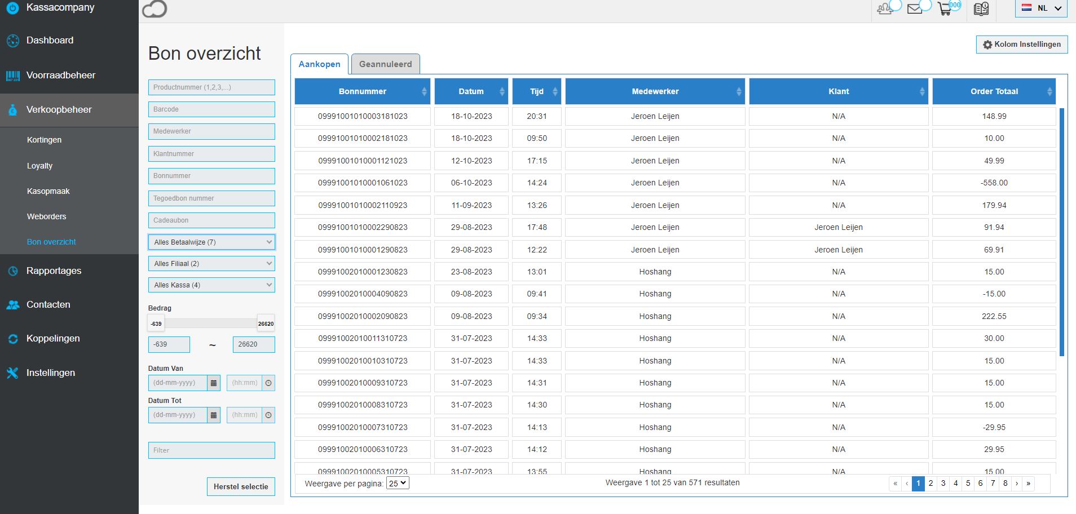Toggle sort order of Datum column
This screenshot has width=1076, height=514.
pyautogui.click(x=471, y=91)
